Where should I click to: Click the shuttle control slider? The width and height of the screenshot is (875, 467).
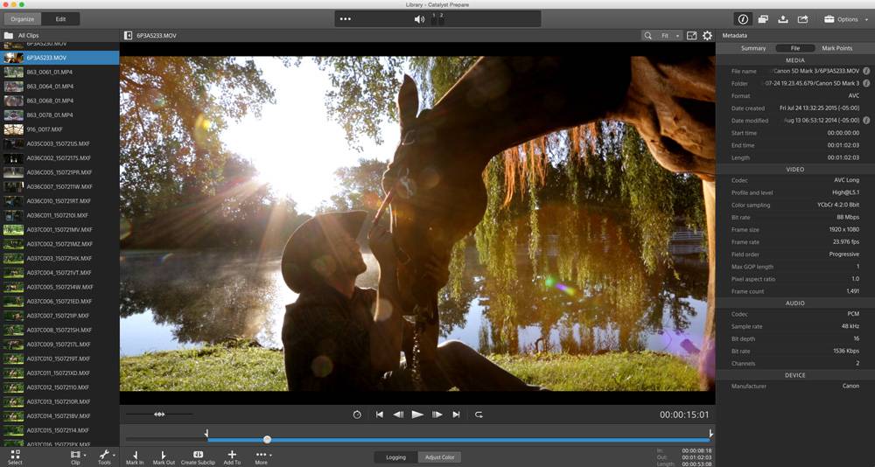click(x=159, y=414)
